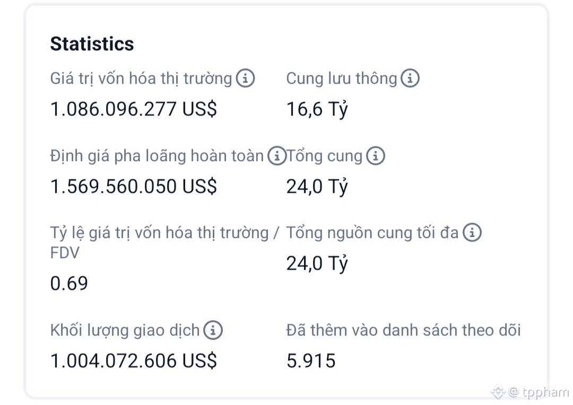The height and width of the screenshot is (405, 573).
Task: Click info icon beside Tổng nguồn cung tối đa
Action: pyautogui.click(x=472, y=233)
